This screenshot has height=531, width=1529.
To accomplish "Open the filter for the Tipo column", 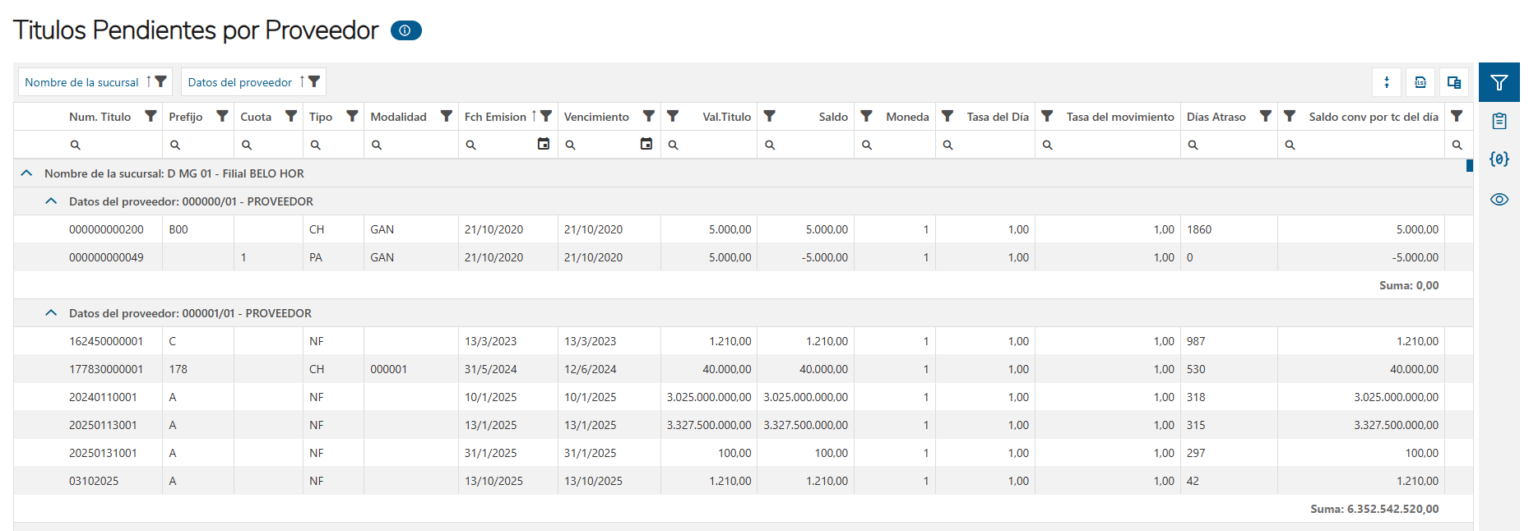I will point(352,117).
